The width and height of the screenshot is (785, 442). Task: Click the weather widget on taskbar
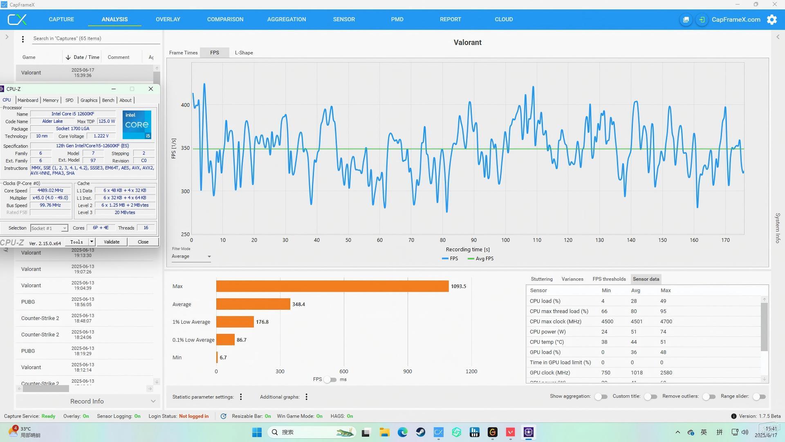(x=25, y=432)
